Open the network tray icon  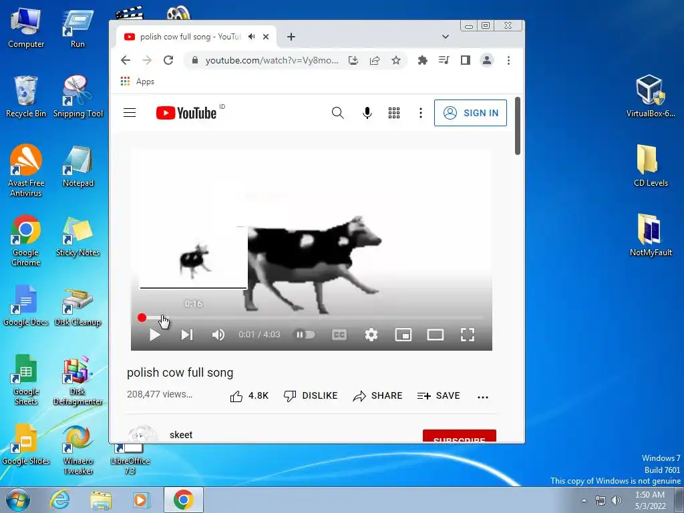(601, 500)
